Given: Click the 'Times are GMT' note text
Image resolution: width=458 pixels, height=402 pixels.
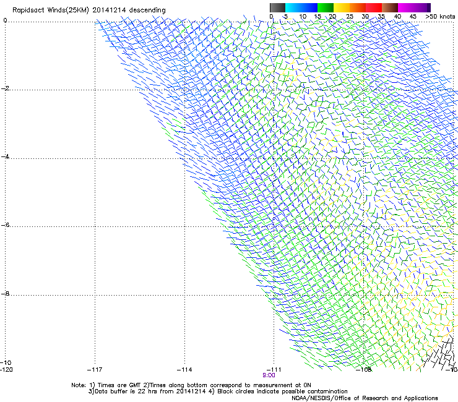Looking at the screenshot, I should (x=119, y=385).
